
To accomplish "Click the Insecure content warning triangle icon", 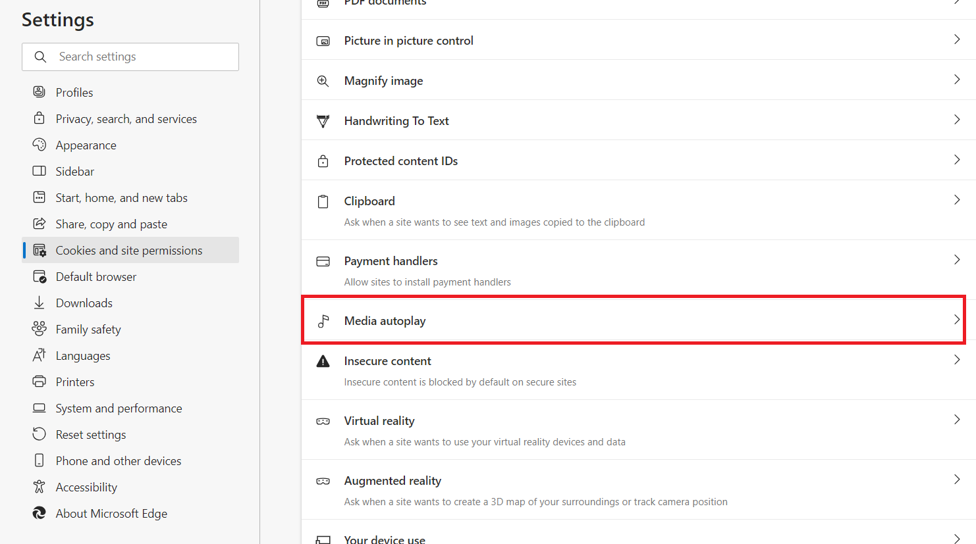I will pyautogui.click(x=323, y=361).
